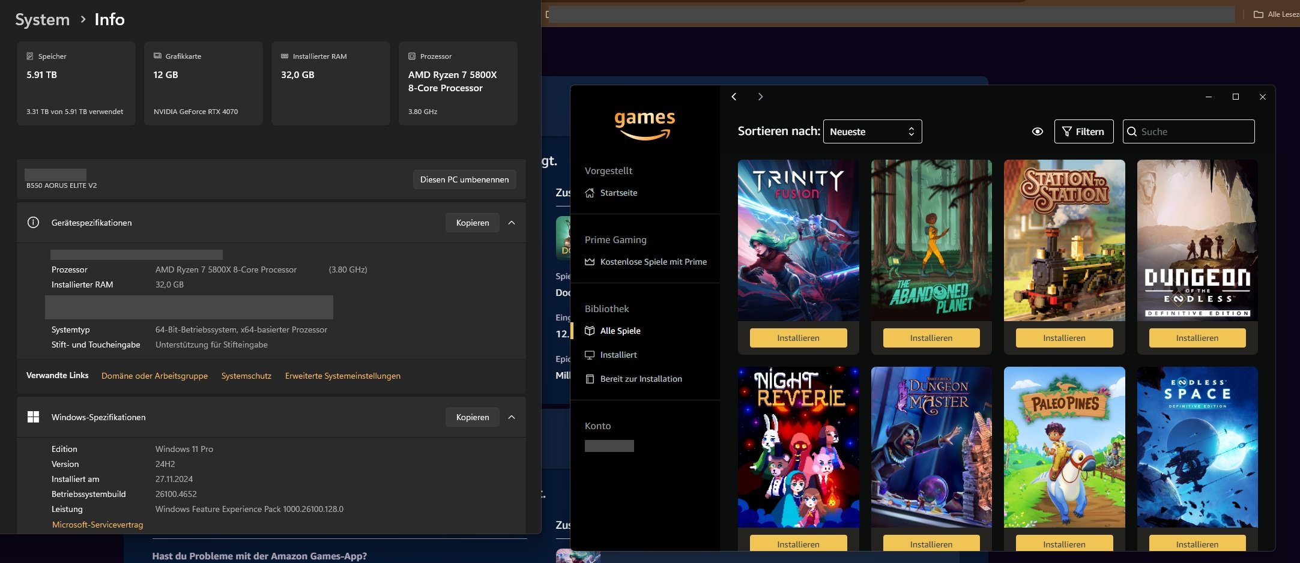This screenshot has width=1300, height=563.
Task: Click the Gerätespezifikationen info icon
Action: click(33, 223)
